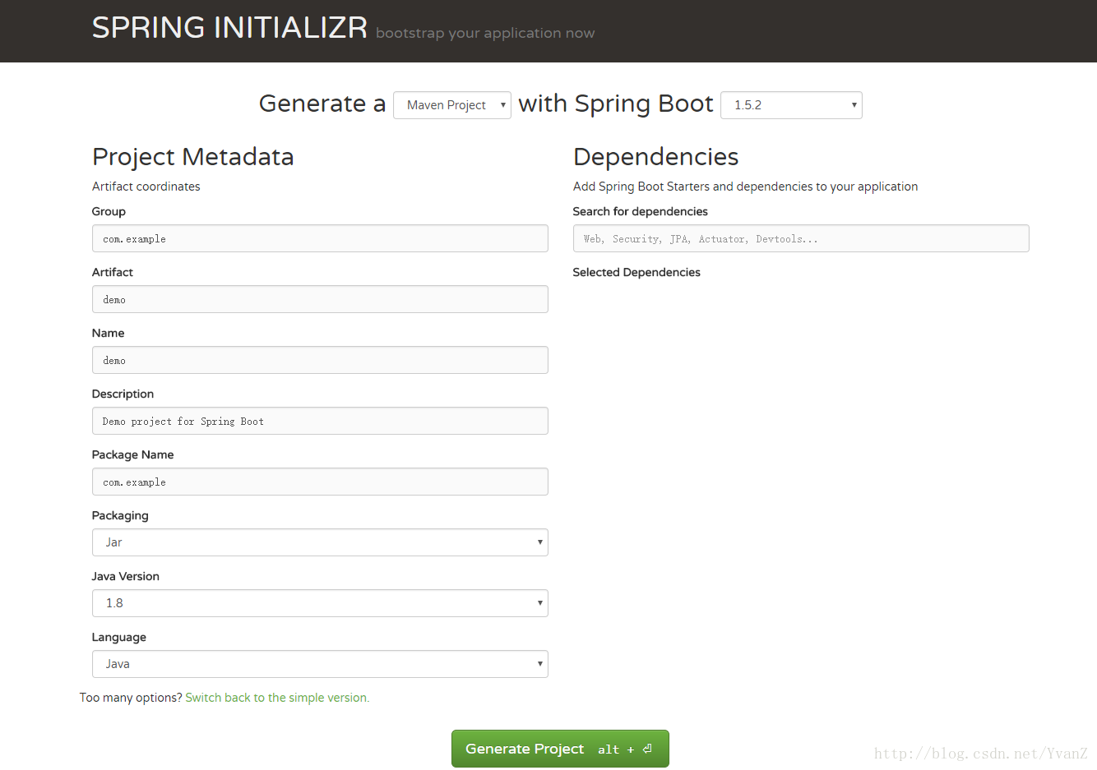The height and width of the screenshot is (770, 1097).
Task: Click the Group input field
Action: coord(320,238)
